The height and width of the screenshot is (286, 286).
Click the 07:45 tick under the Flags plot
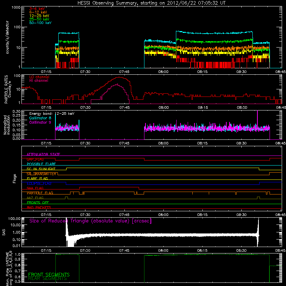124,215
